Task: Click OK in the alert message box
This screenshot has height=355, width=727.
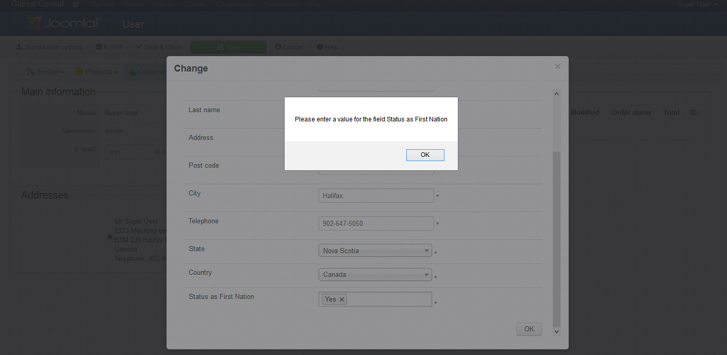Action: pyautogui.click(x=425, y=155)
